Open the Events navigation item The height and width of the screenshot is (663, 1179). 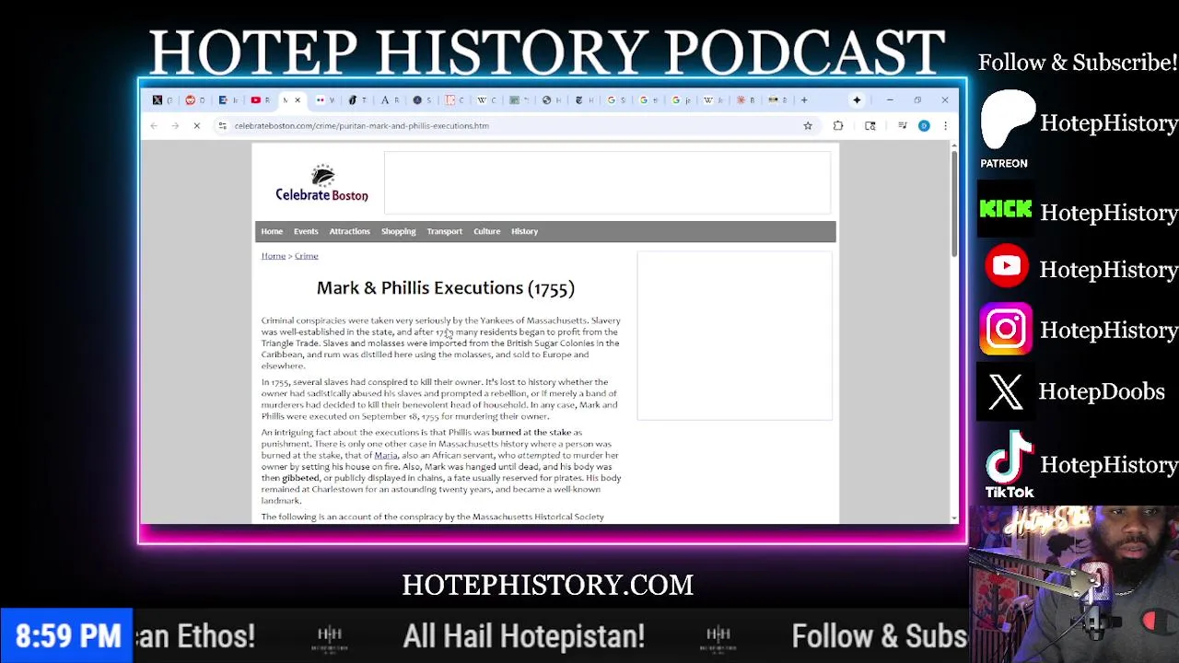point(306,231)
